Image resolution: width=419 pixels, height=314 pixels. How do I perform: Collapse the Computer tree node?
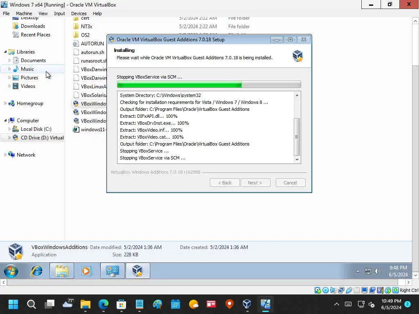click(5, 121)
